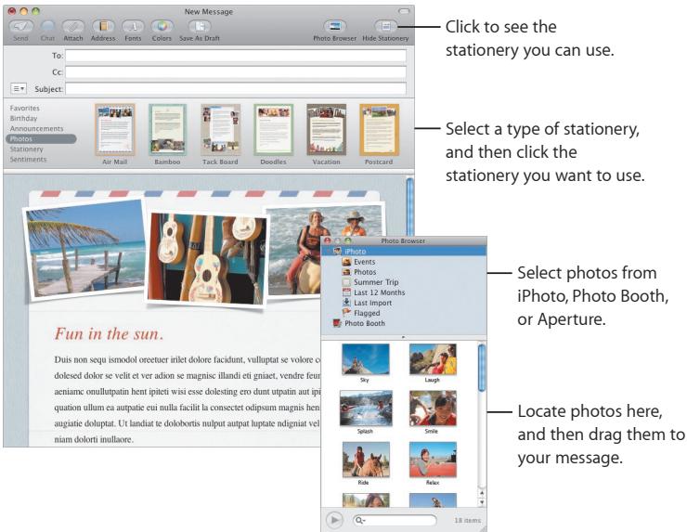Select Favorites stationery category
The width and height of the screenshot is (687, 532).
coord(24,108)
